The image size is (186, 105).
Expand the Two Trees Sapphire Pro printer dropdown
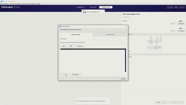pyautogui.click(x=93, y=12)
